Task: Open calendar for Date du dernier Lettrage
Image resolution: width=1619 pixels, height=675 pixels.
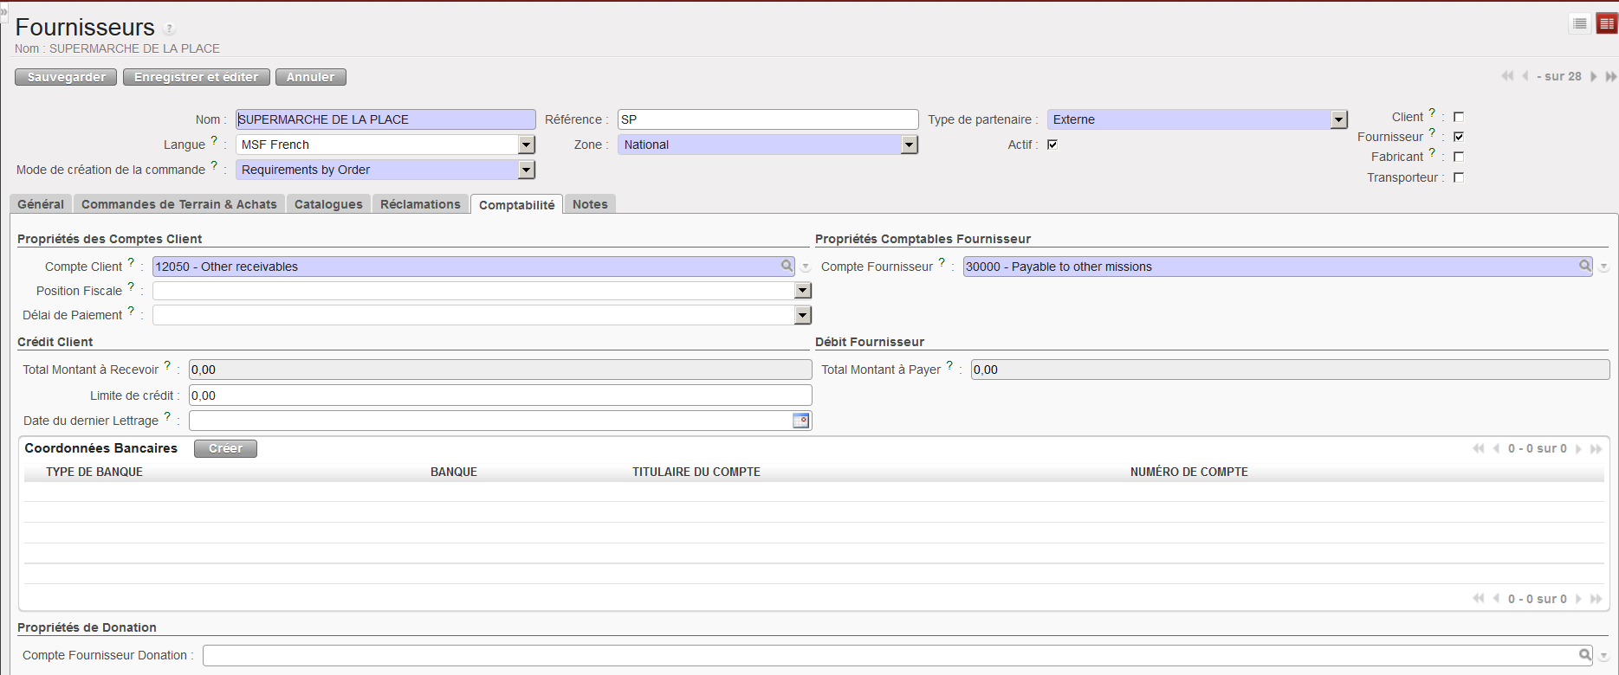Action: point(801,421)
